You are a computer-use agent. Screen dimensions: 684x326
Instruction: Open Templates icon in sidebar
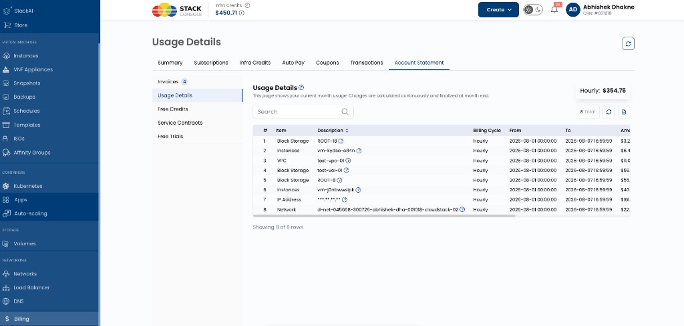[6, 125]
